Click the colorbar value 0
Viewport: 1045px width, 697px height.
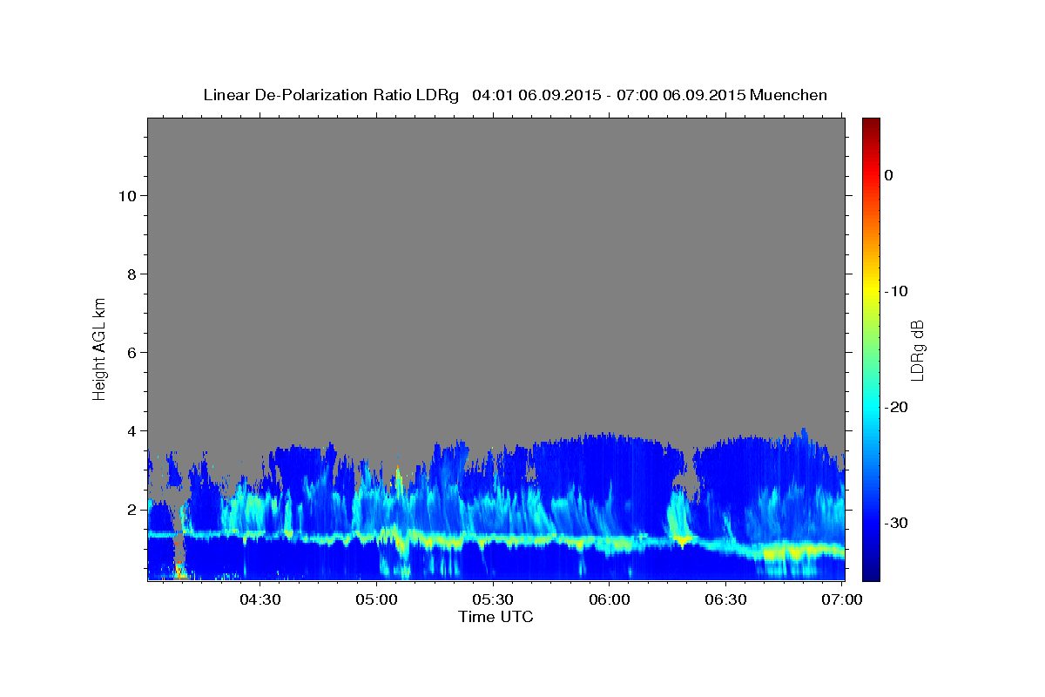tap(888, 175)
